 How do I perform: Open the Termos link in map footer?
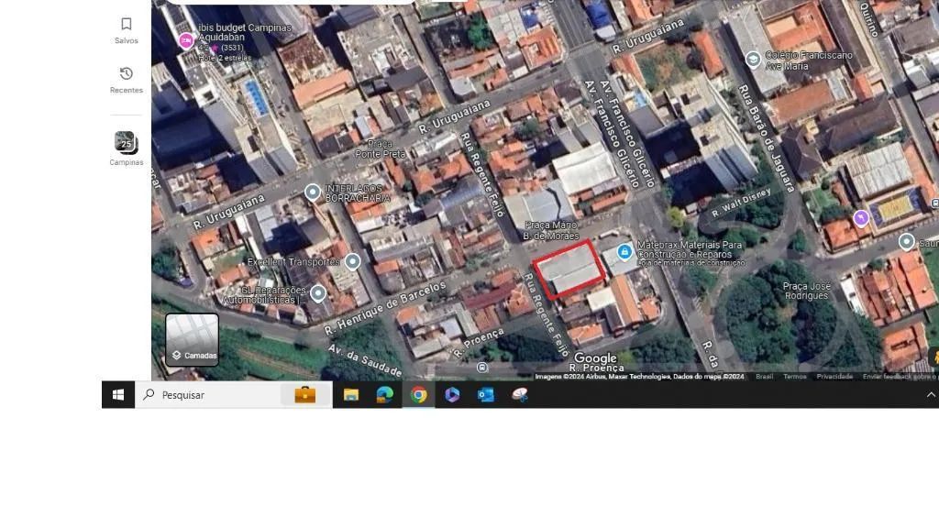[795, 377]
